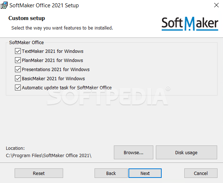Viewport: 223px width, 183px height.
Task: Cancel the SoftMaker Office setup
Action: pos(201,173)
